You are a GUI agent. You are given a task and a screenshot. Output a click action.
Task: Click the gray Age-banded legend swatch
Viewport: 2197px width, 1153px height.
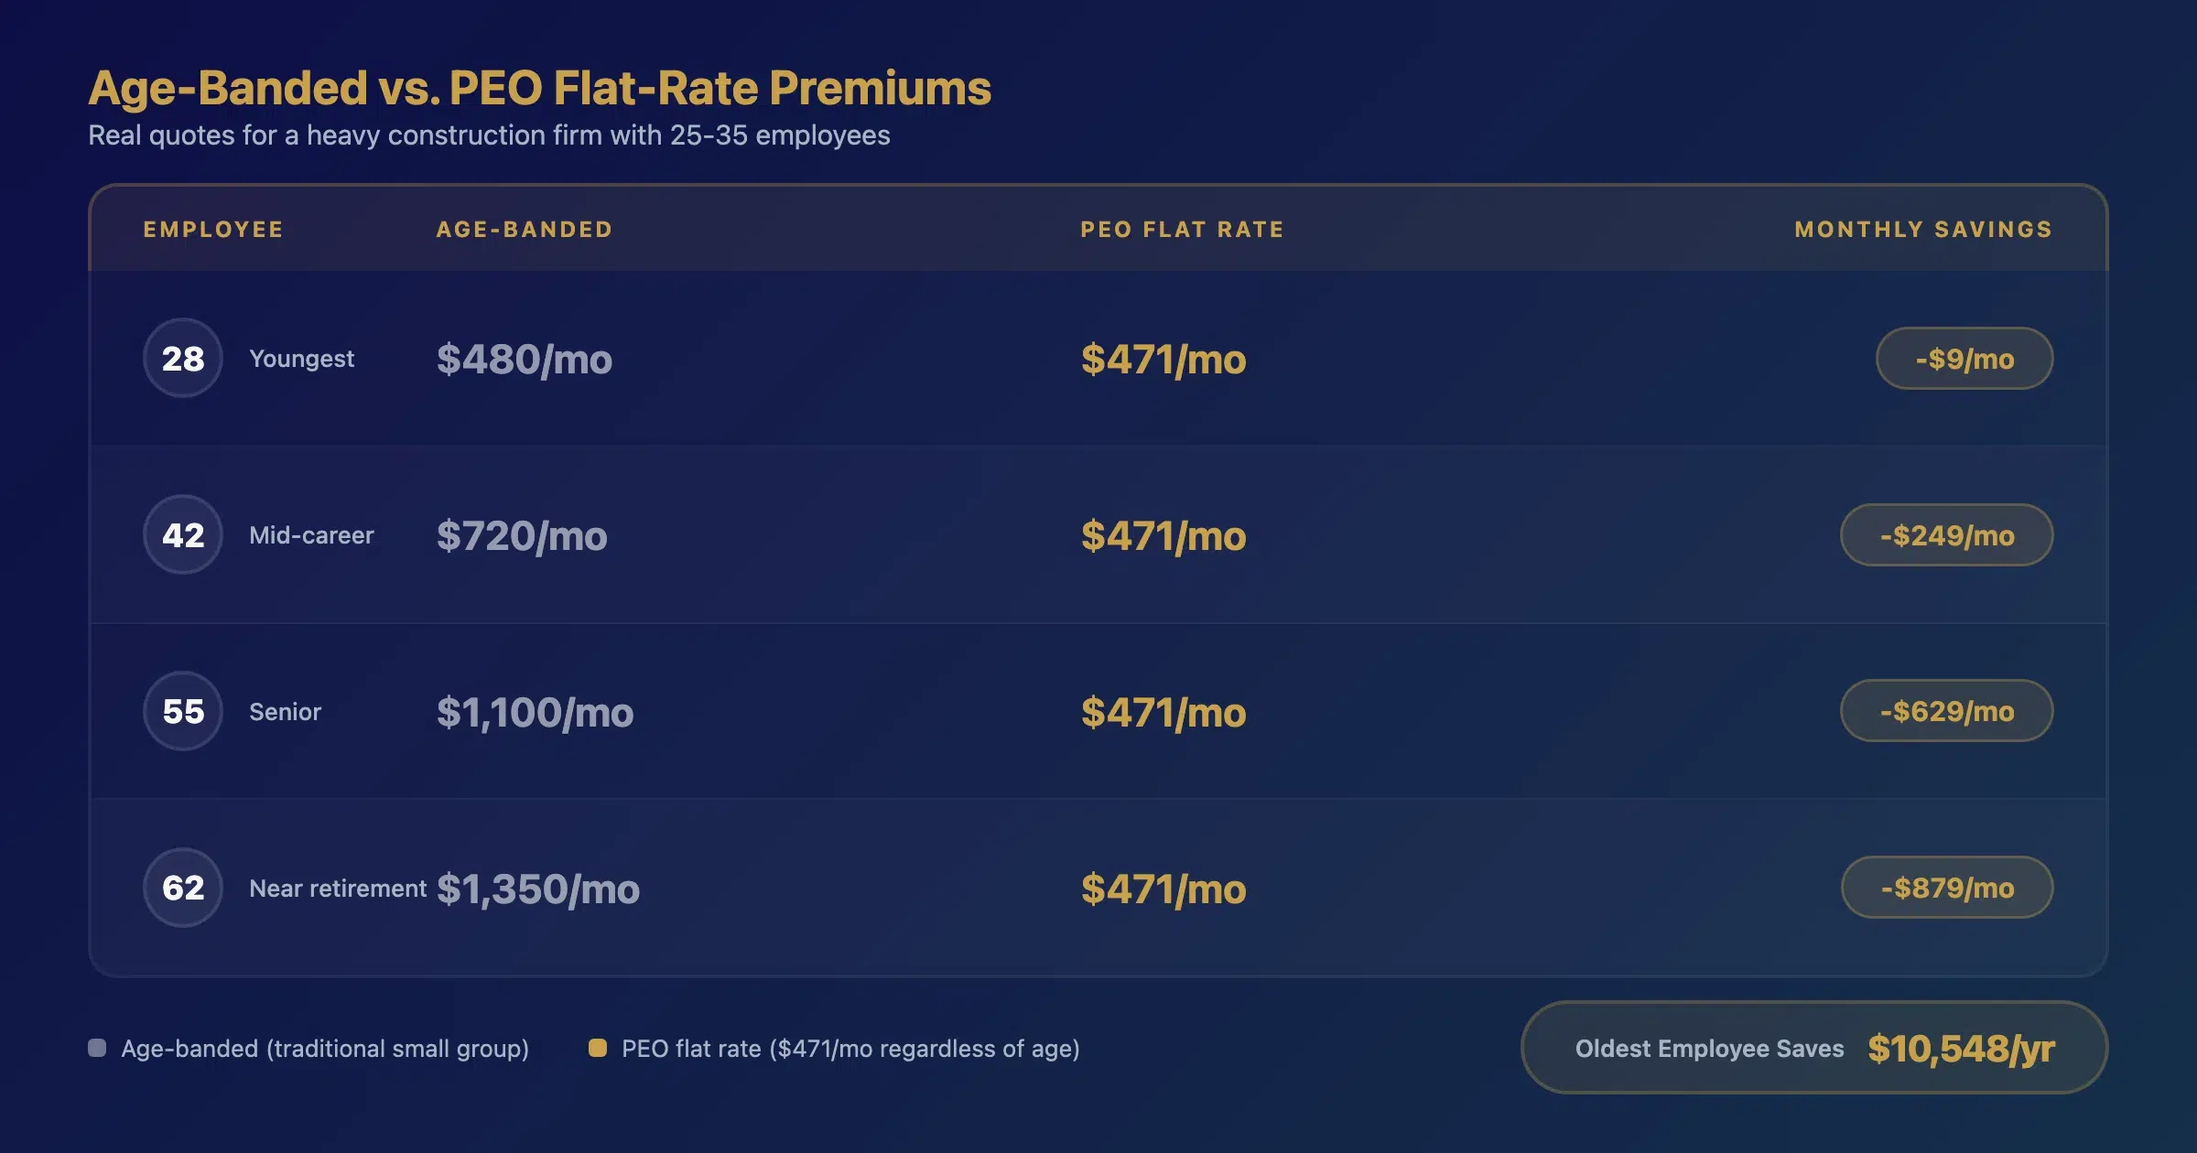(97, 1048)
